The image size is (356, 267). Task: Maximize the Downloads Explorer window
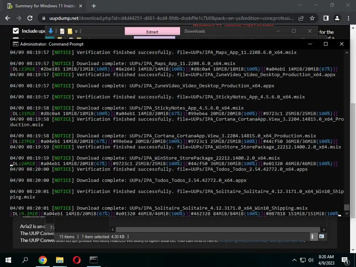tap(294, 31)
